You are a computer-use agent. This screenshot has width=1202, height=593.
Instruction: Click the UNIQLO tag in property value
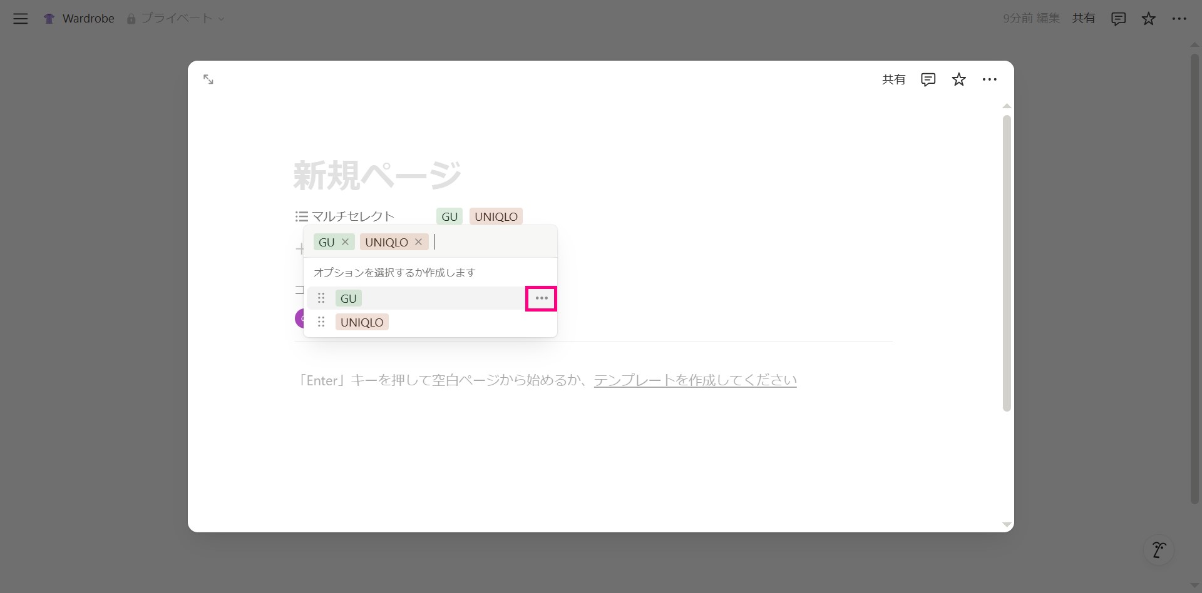tap(496, 216)
